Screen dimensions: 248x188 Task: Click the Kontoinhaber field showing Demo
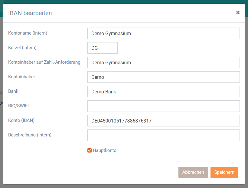coord(164,77)
